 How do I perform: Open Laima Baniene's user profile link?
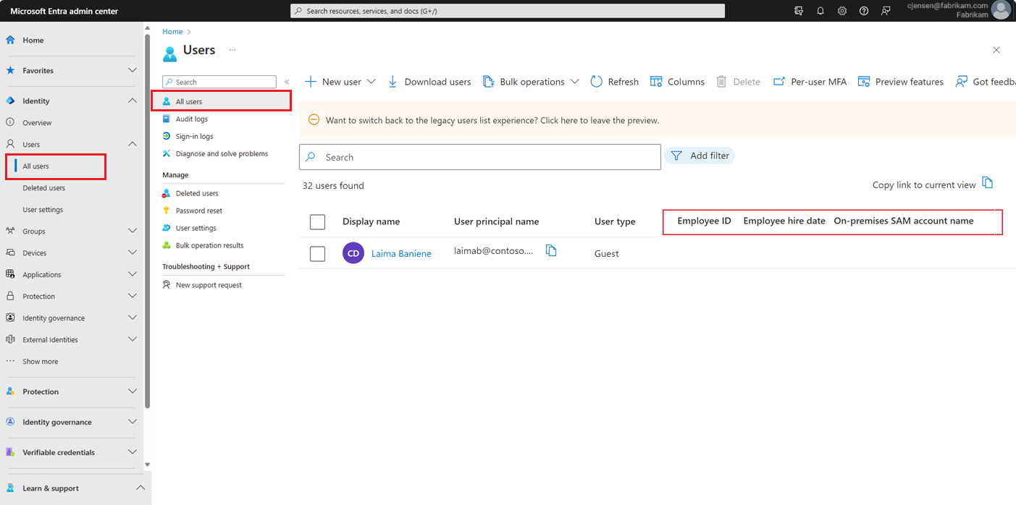pos(401,253)
